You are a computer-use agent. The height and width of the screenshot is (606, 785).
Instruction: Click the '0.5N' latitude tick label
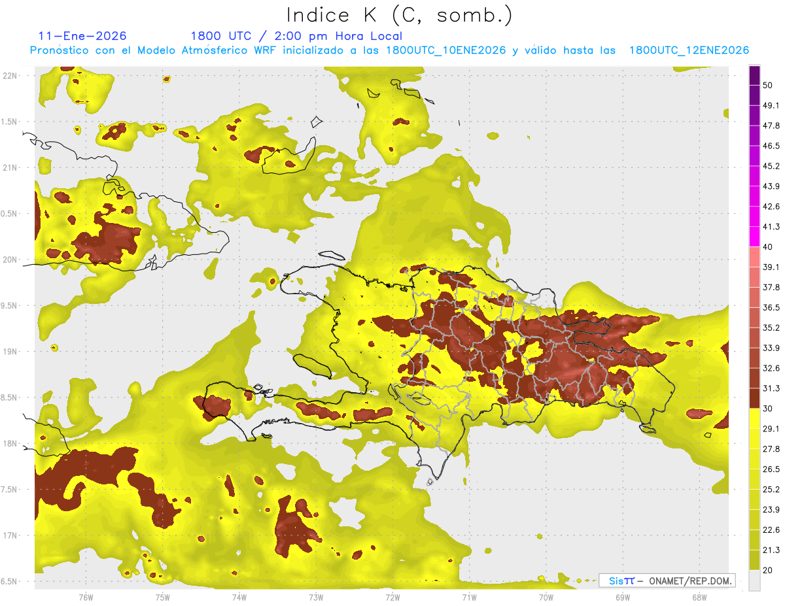coord(10,214)
